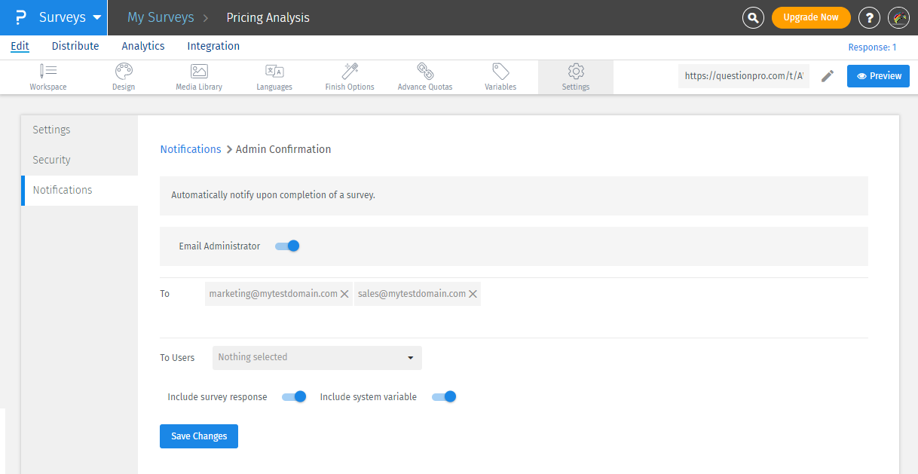The width and height of the screenshot is (918, 474).
Task: Open the Advance Quotas chain icon
Action: pos(425,77)
